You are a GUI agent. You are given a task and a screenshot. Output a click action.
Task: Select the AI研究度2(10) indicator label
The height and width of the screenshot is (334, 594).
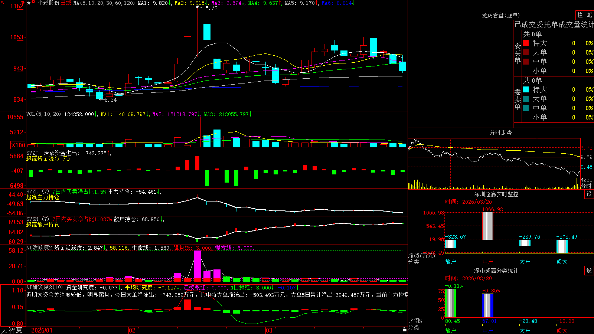click(45, 287)
